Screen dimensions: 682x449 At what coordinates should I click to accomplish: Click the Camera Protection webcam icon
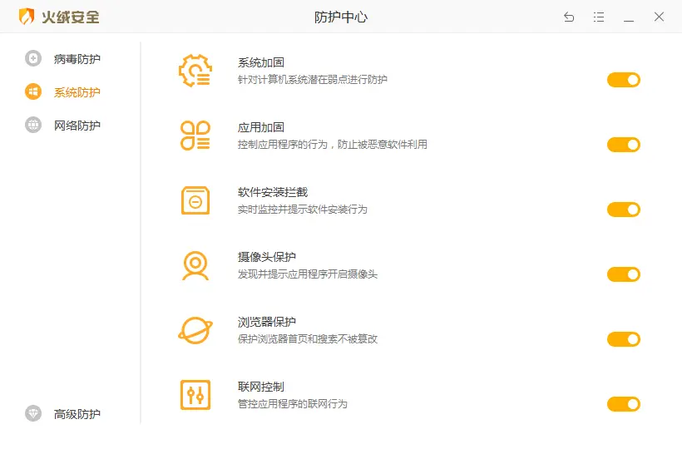(195, 265)
